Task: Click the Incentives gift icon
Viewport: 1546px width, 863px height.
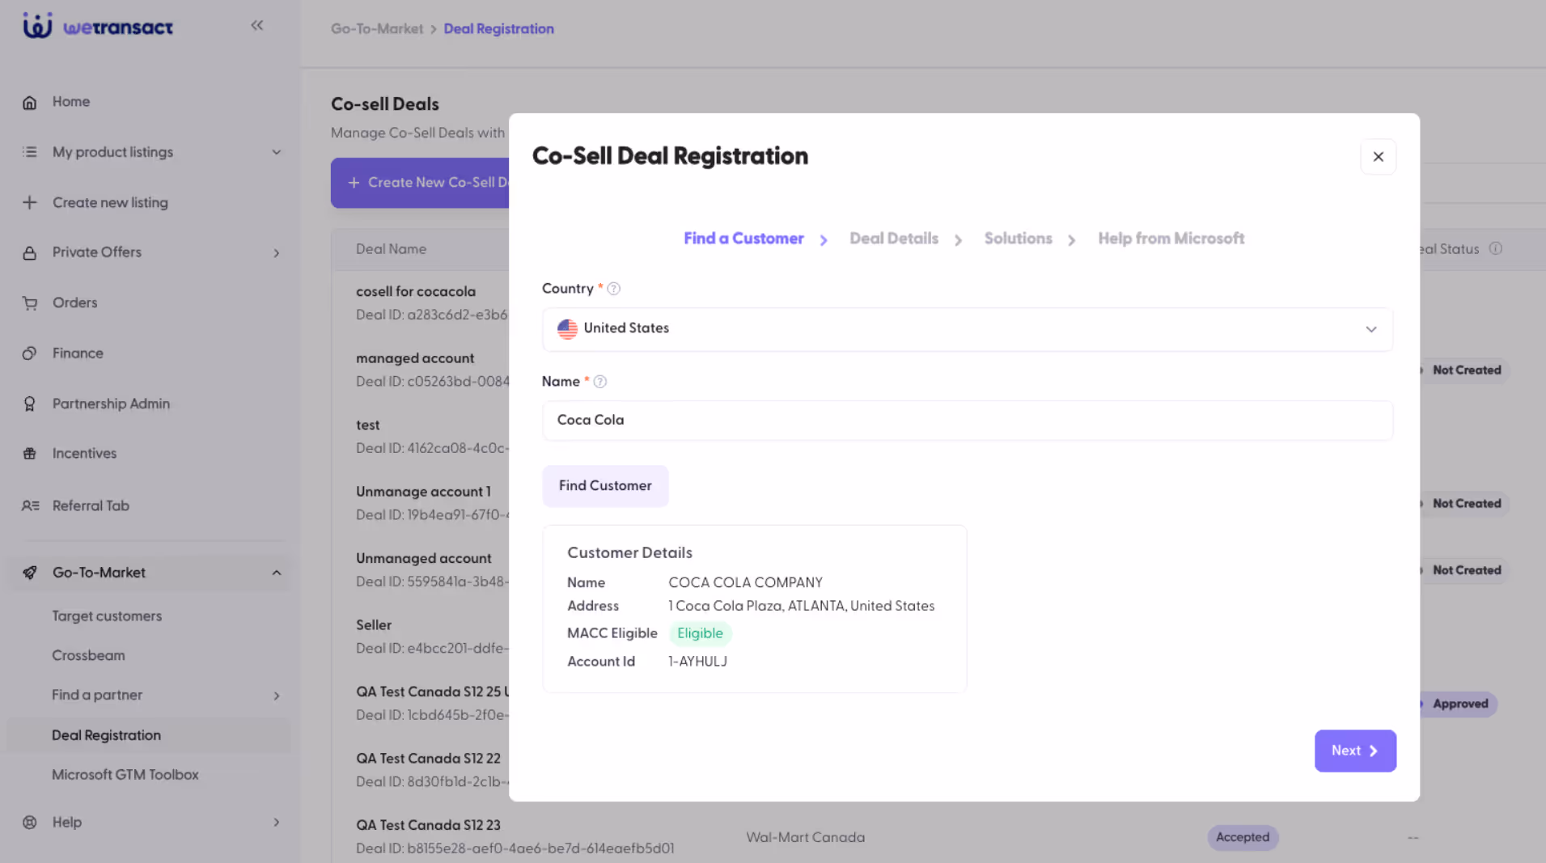Action: tap(30, 454)
